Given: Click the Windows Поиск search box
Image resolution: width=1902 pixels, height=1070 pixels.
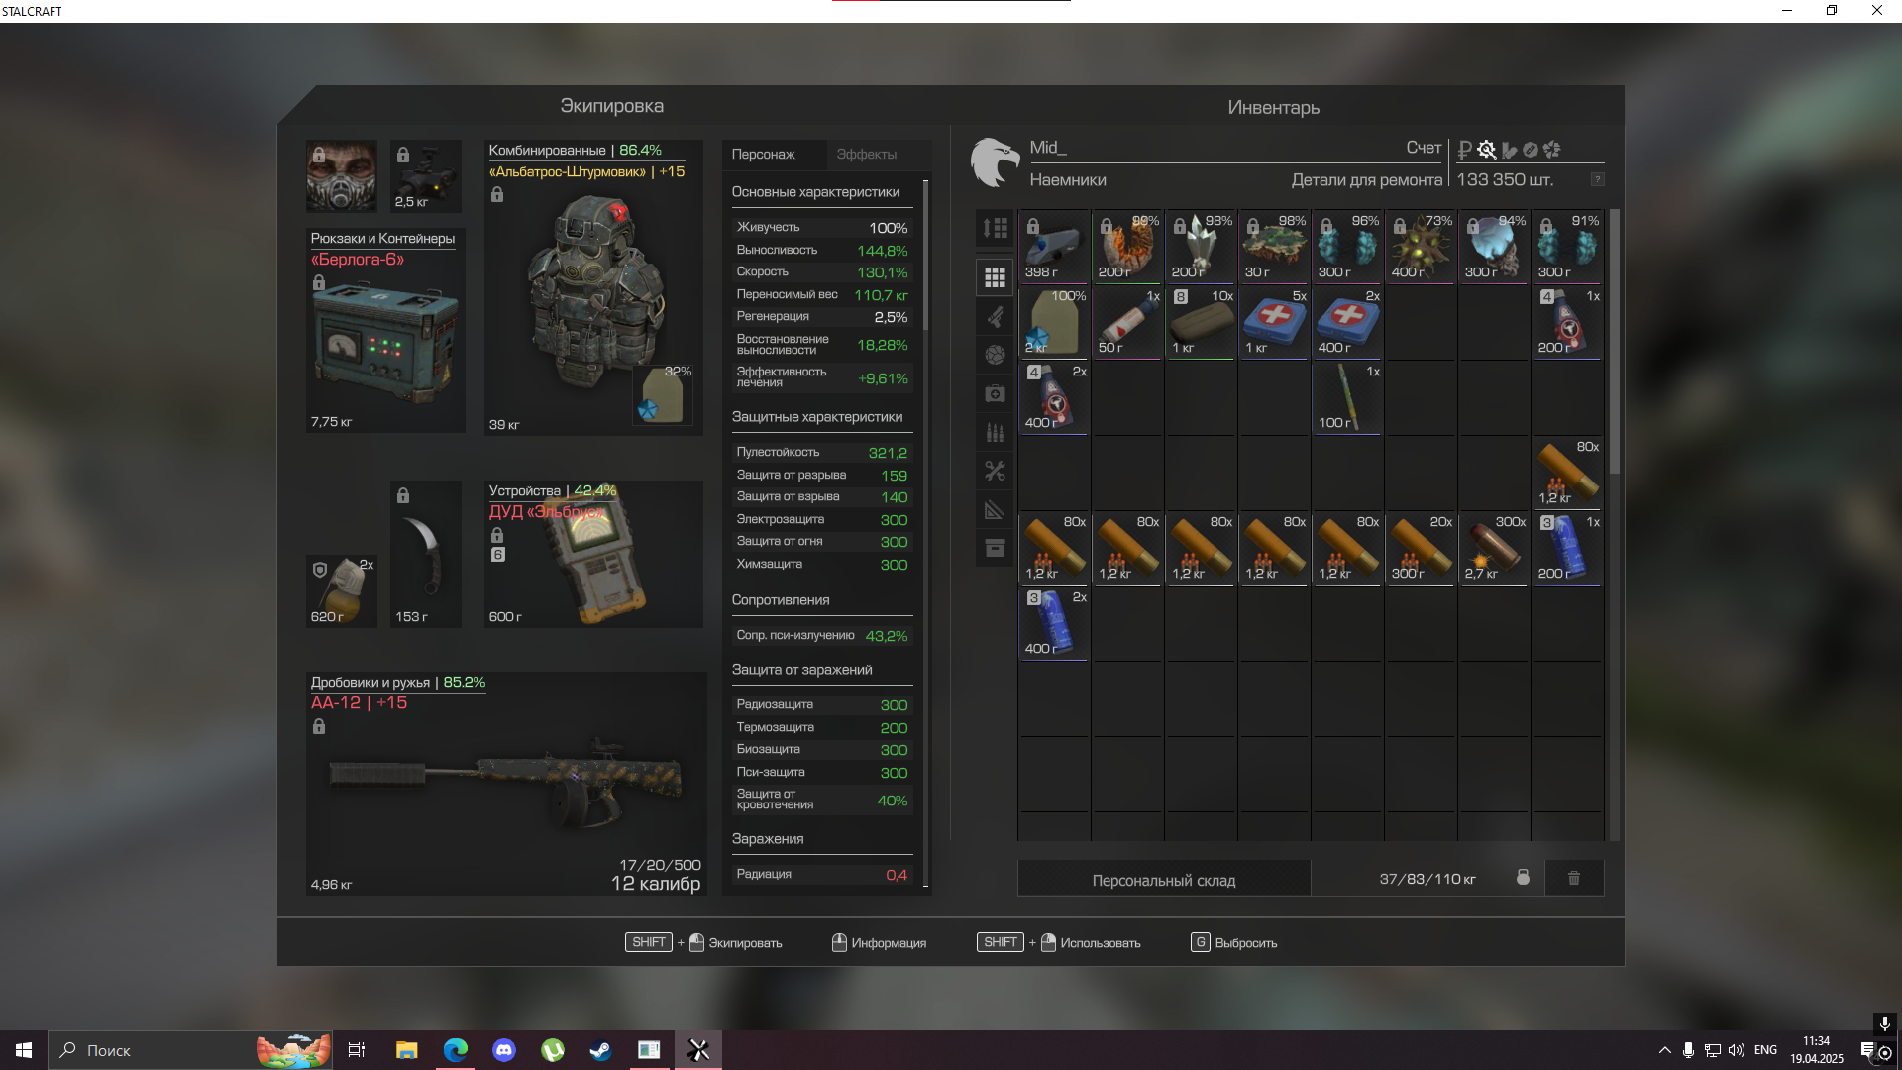Looking at the screenshot, I should (190, 1050).
